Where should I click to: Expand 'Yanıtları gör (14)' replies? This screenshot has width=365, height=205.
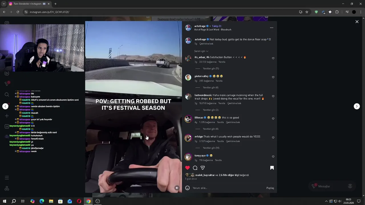211,148
